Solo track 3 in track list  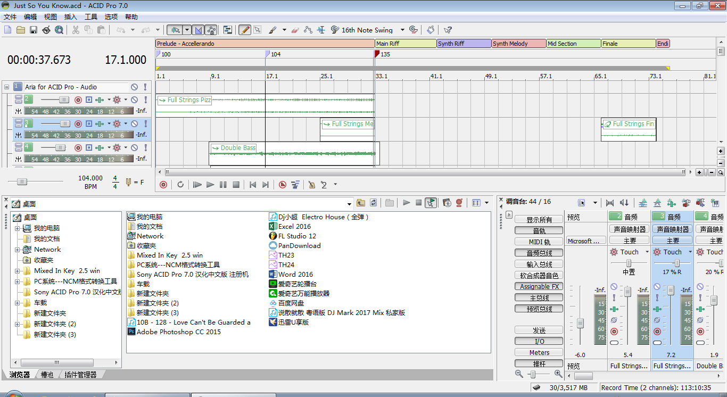pos(145,123)
